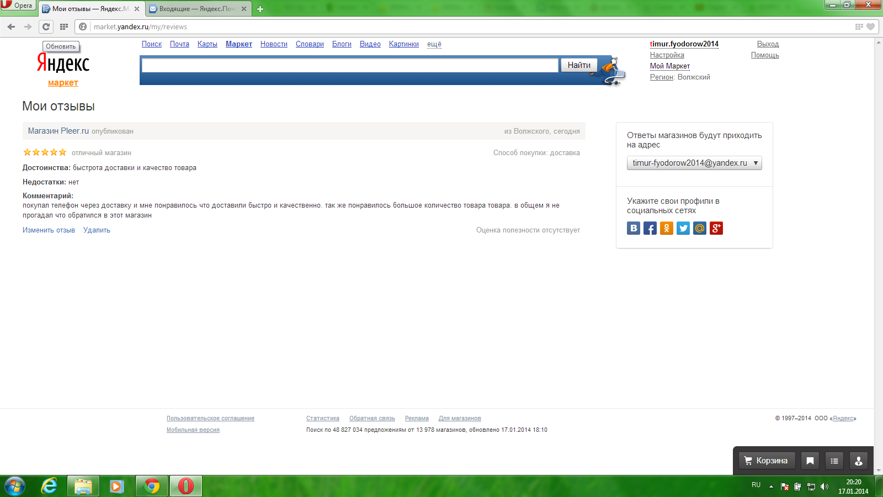
Task: Open the bookmark icon in bottom panel
Action: 810,461
